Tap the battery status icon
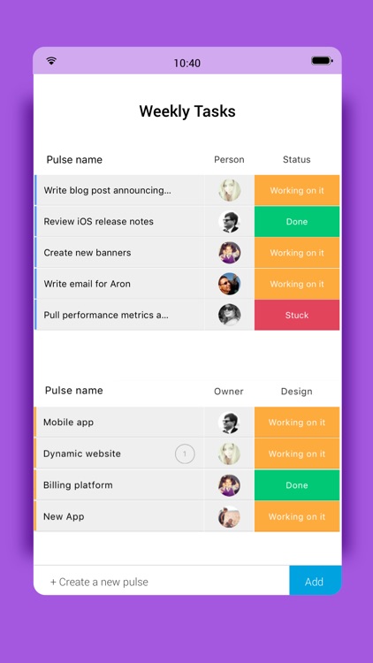Screen dimensions: 373x663 click(323, 61)
